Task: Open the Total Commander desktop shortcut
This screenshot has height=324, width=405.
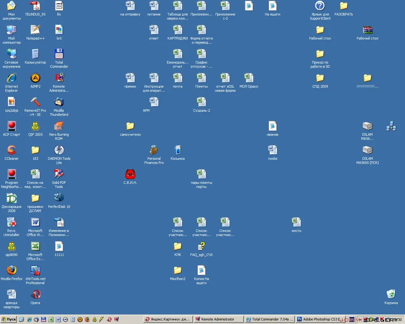Action: pos(59,54)
